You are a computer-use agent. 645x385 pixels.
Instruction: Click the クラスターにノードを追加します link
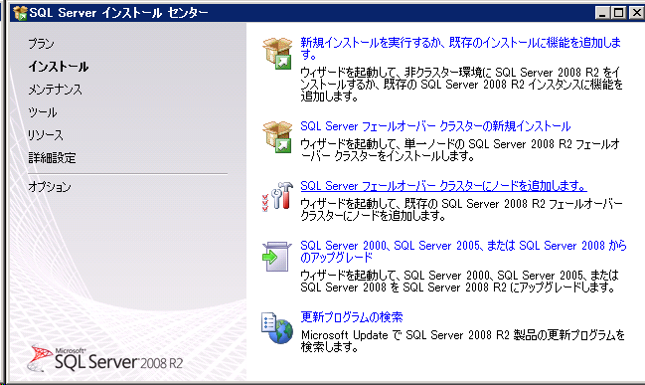pyautogui.click(x=443, y=186)
